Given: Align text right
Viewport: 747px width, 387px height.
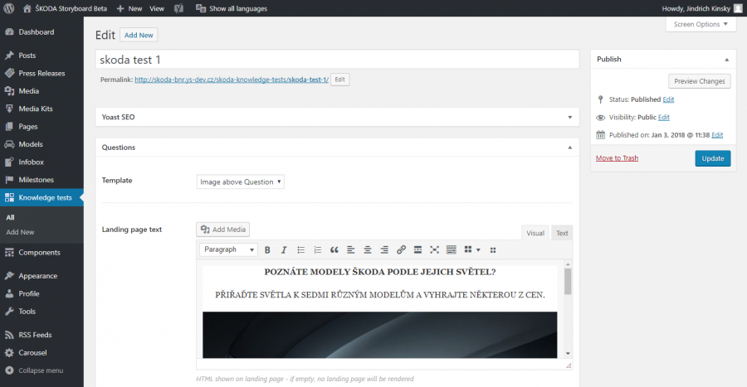Looking at the screenshot, I should coord(384,249).
